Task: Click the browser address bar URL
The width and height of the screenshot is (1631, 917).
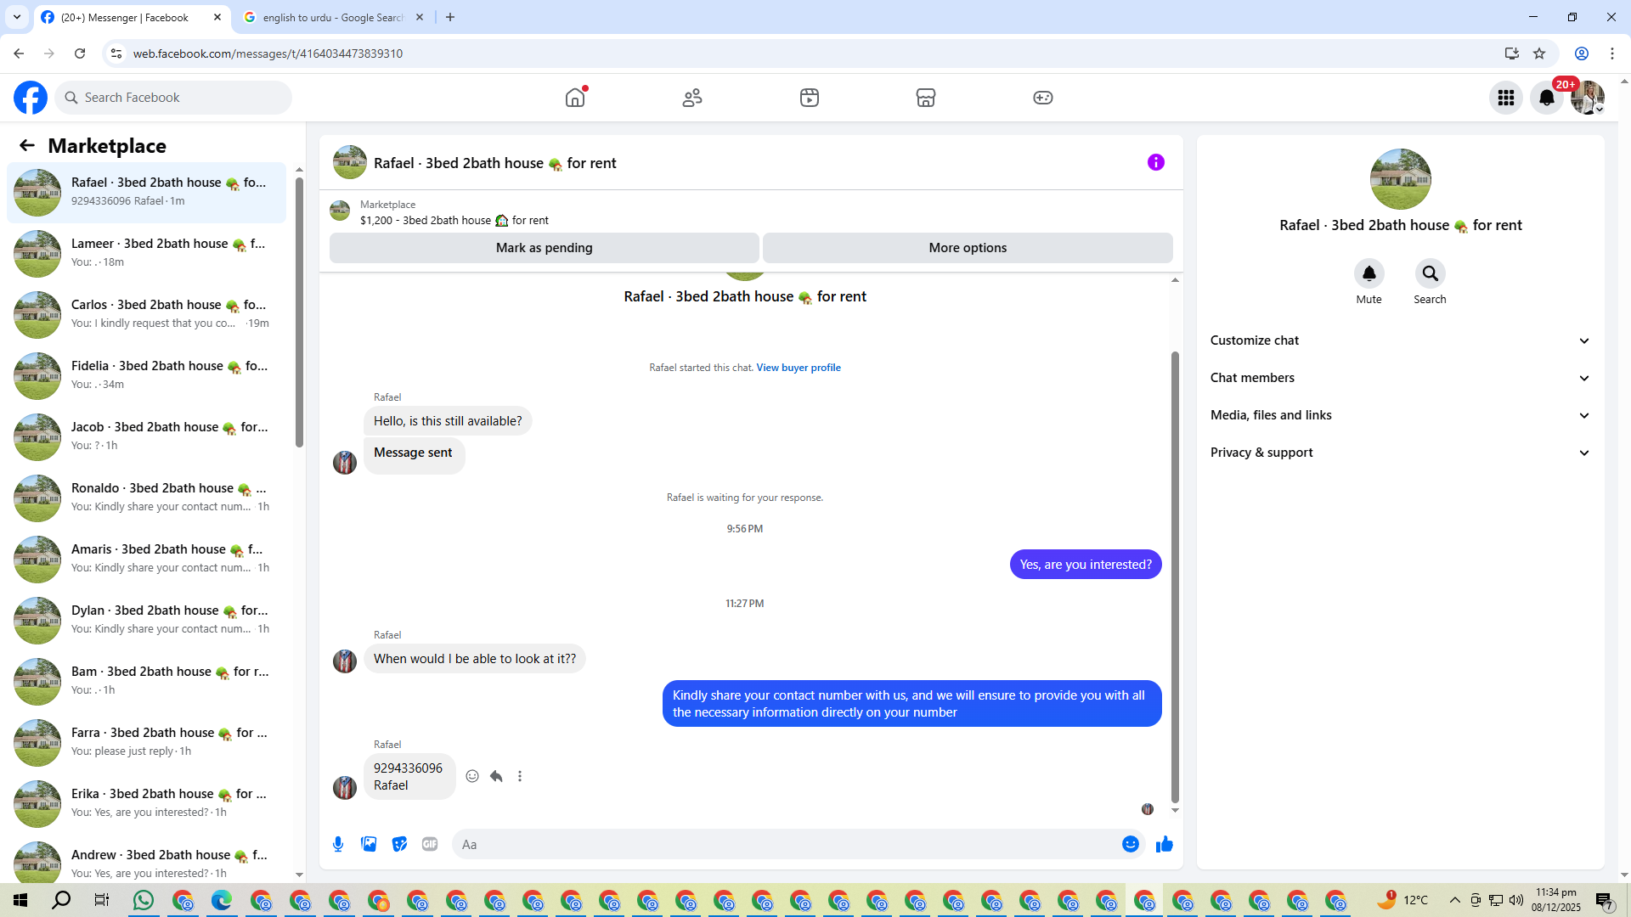Action: [268, 53]
